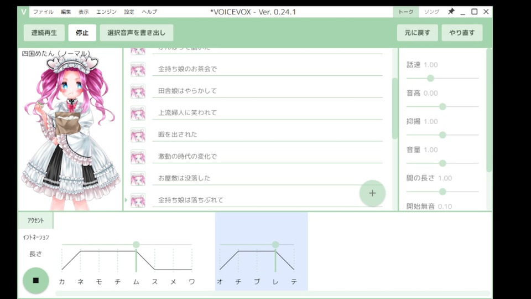Switch to ソング mode
Screen dimensions: 531x299
tap(431, 12)
